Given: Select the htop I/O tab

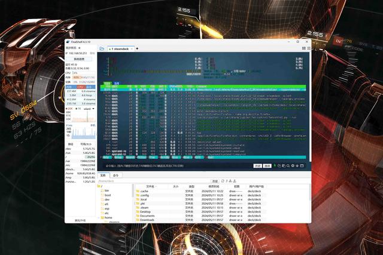Looking at the screenshot, I should (117, 84).
